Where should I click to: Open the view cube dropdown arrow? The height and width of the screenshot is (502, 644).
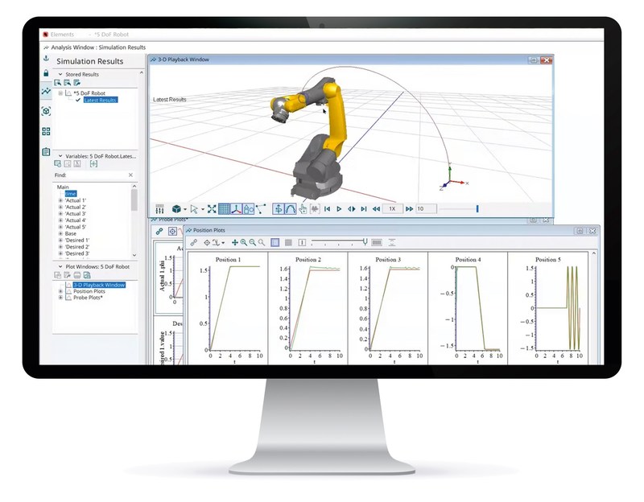click(186, 209)
